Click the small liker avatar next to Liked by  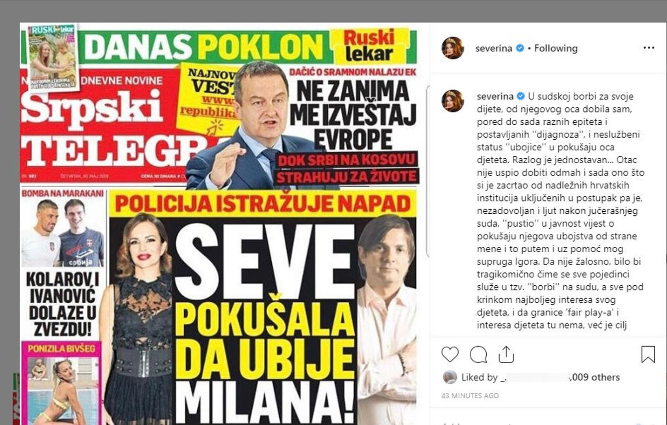(x=450, y=377)
